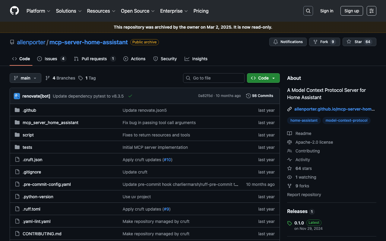Click the appearance settings icon button
386x241 pixels.
(371, 11)
